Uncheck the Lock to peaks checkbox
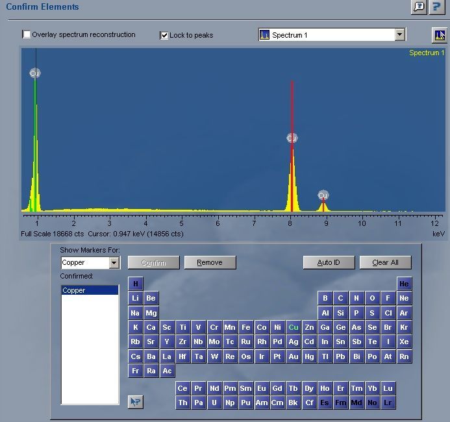Viewport: 450px width, 422px height. (164, 35)
